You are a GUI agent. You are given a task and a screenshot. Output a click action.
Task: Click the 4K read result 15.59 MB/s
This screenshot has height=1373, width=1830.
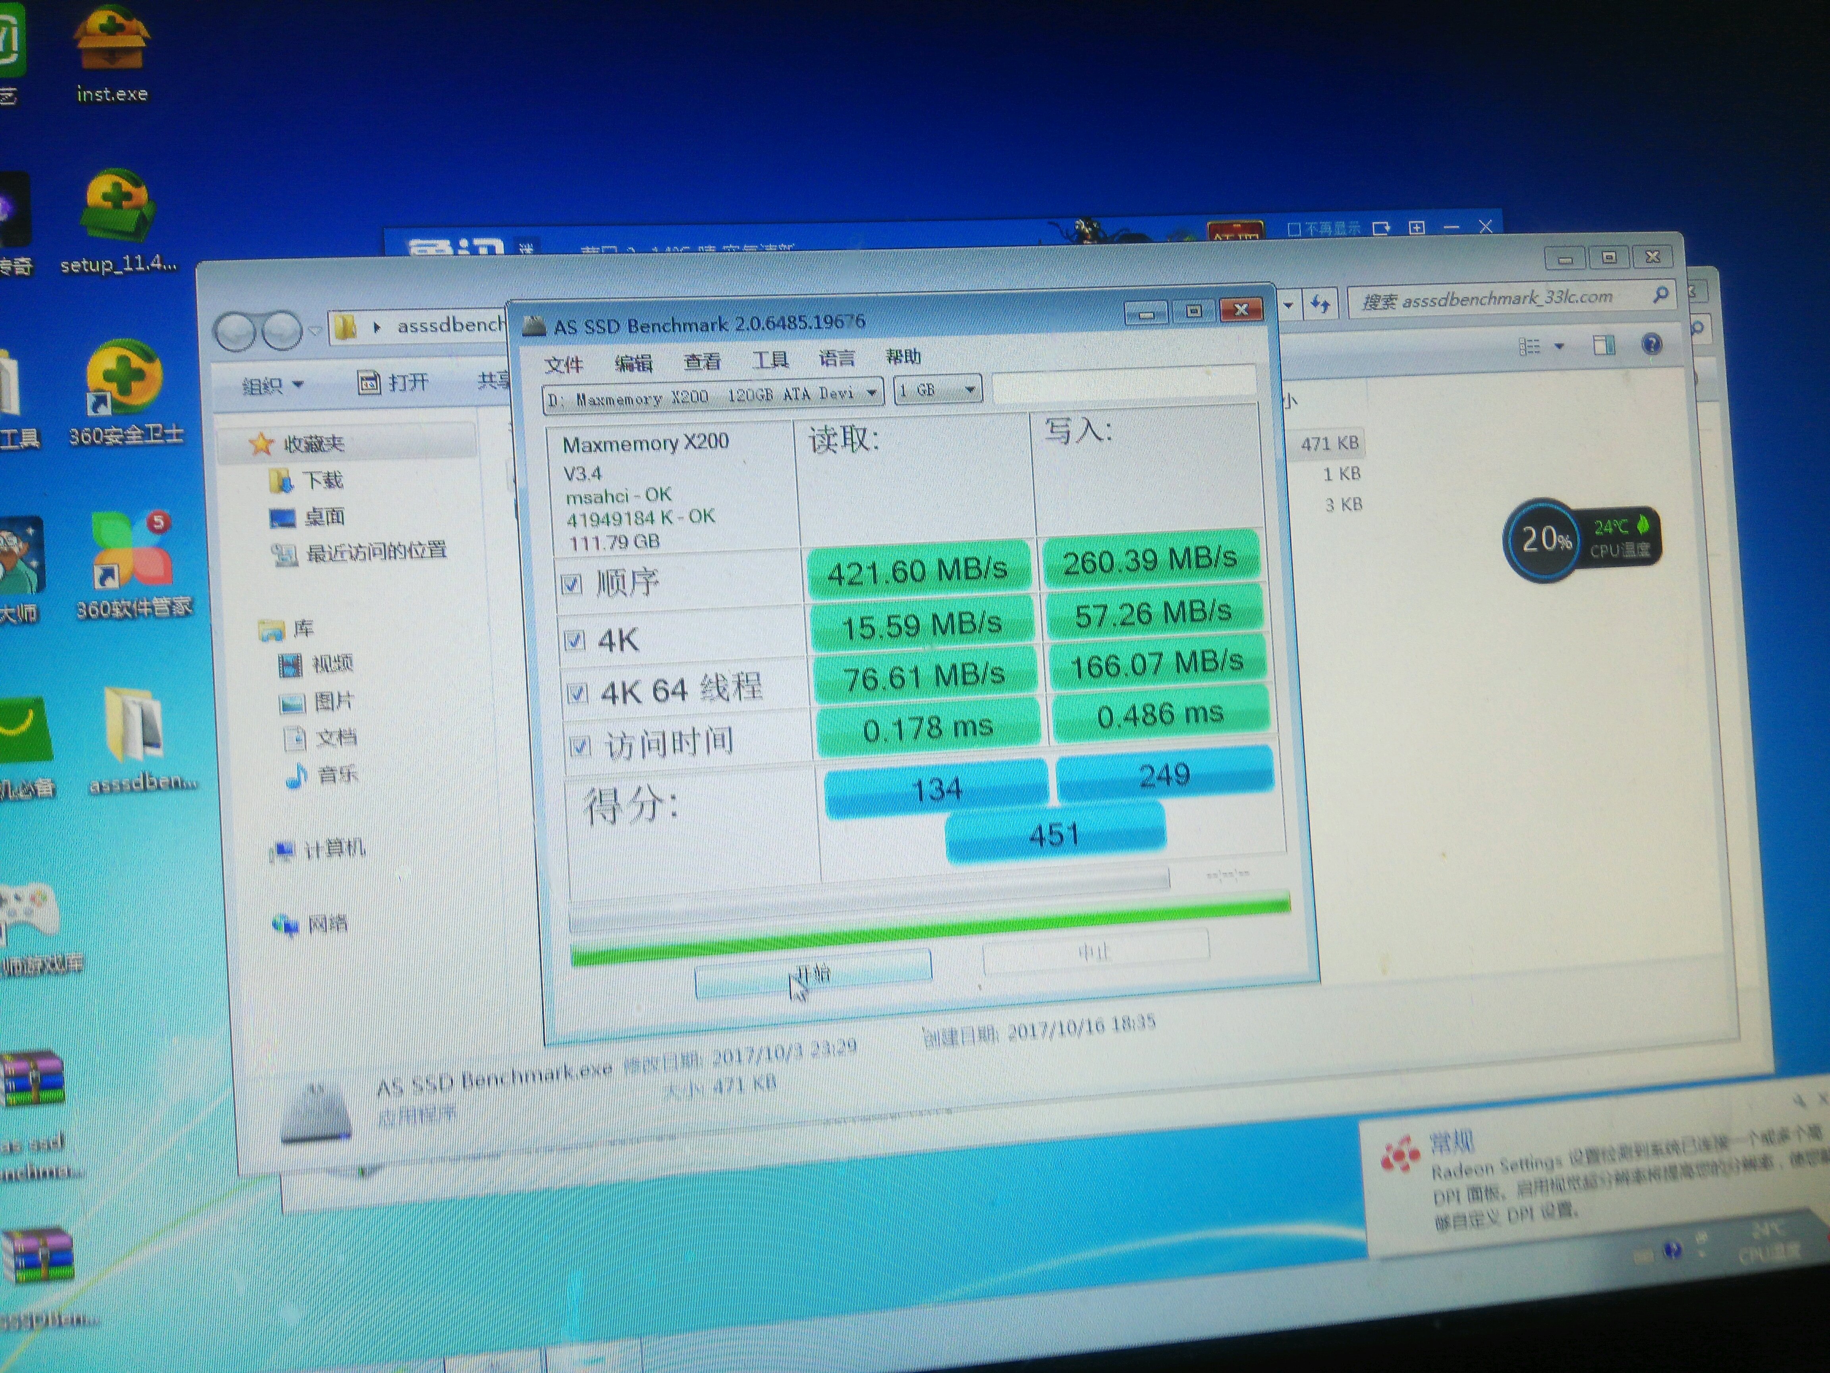[x=922, y=626]
